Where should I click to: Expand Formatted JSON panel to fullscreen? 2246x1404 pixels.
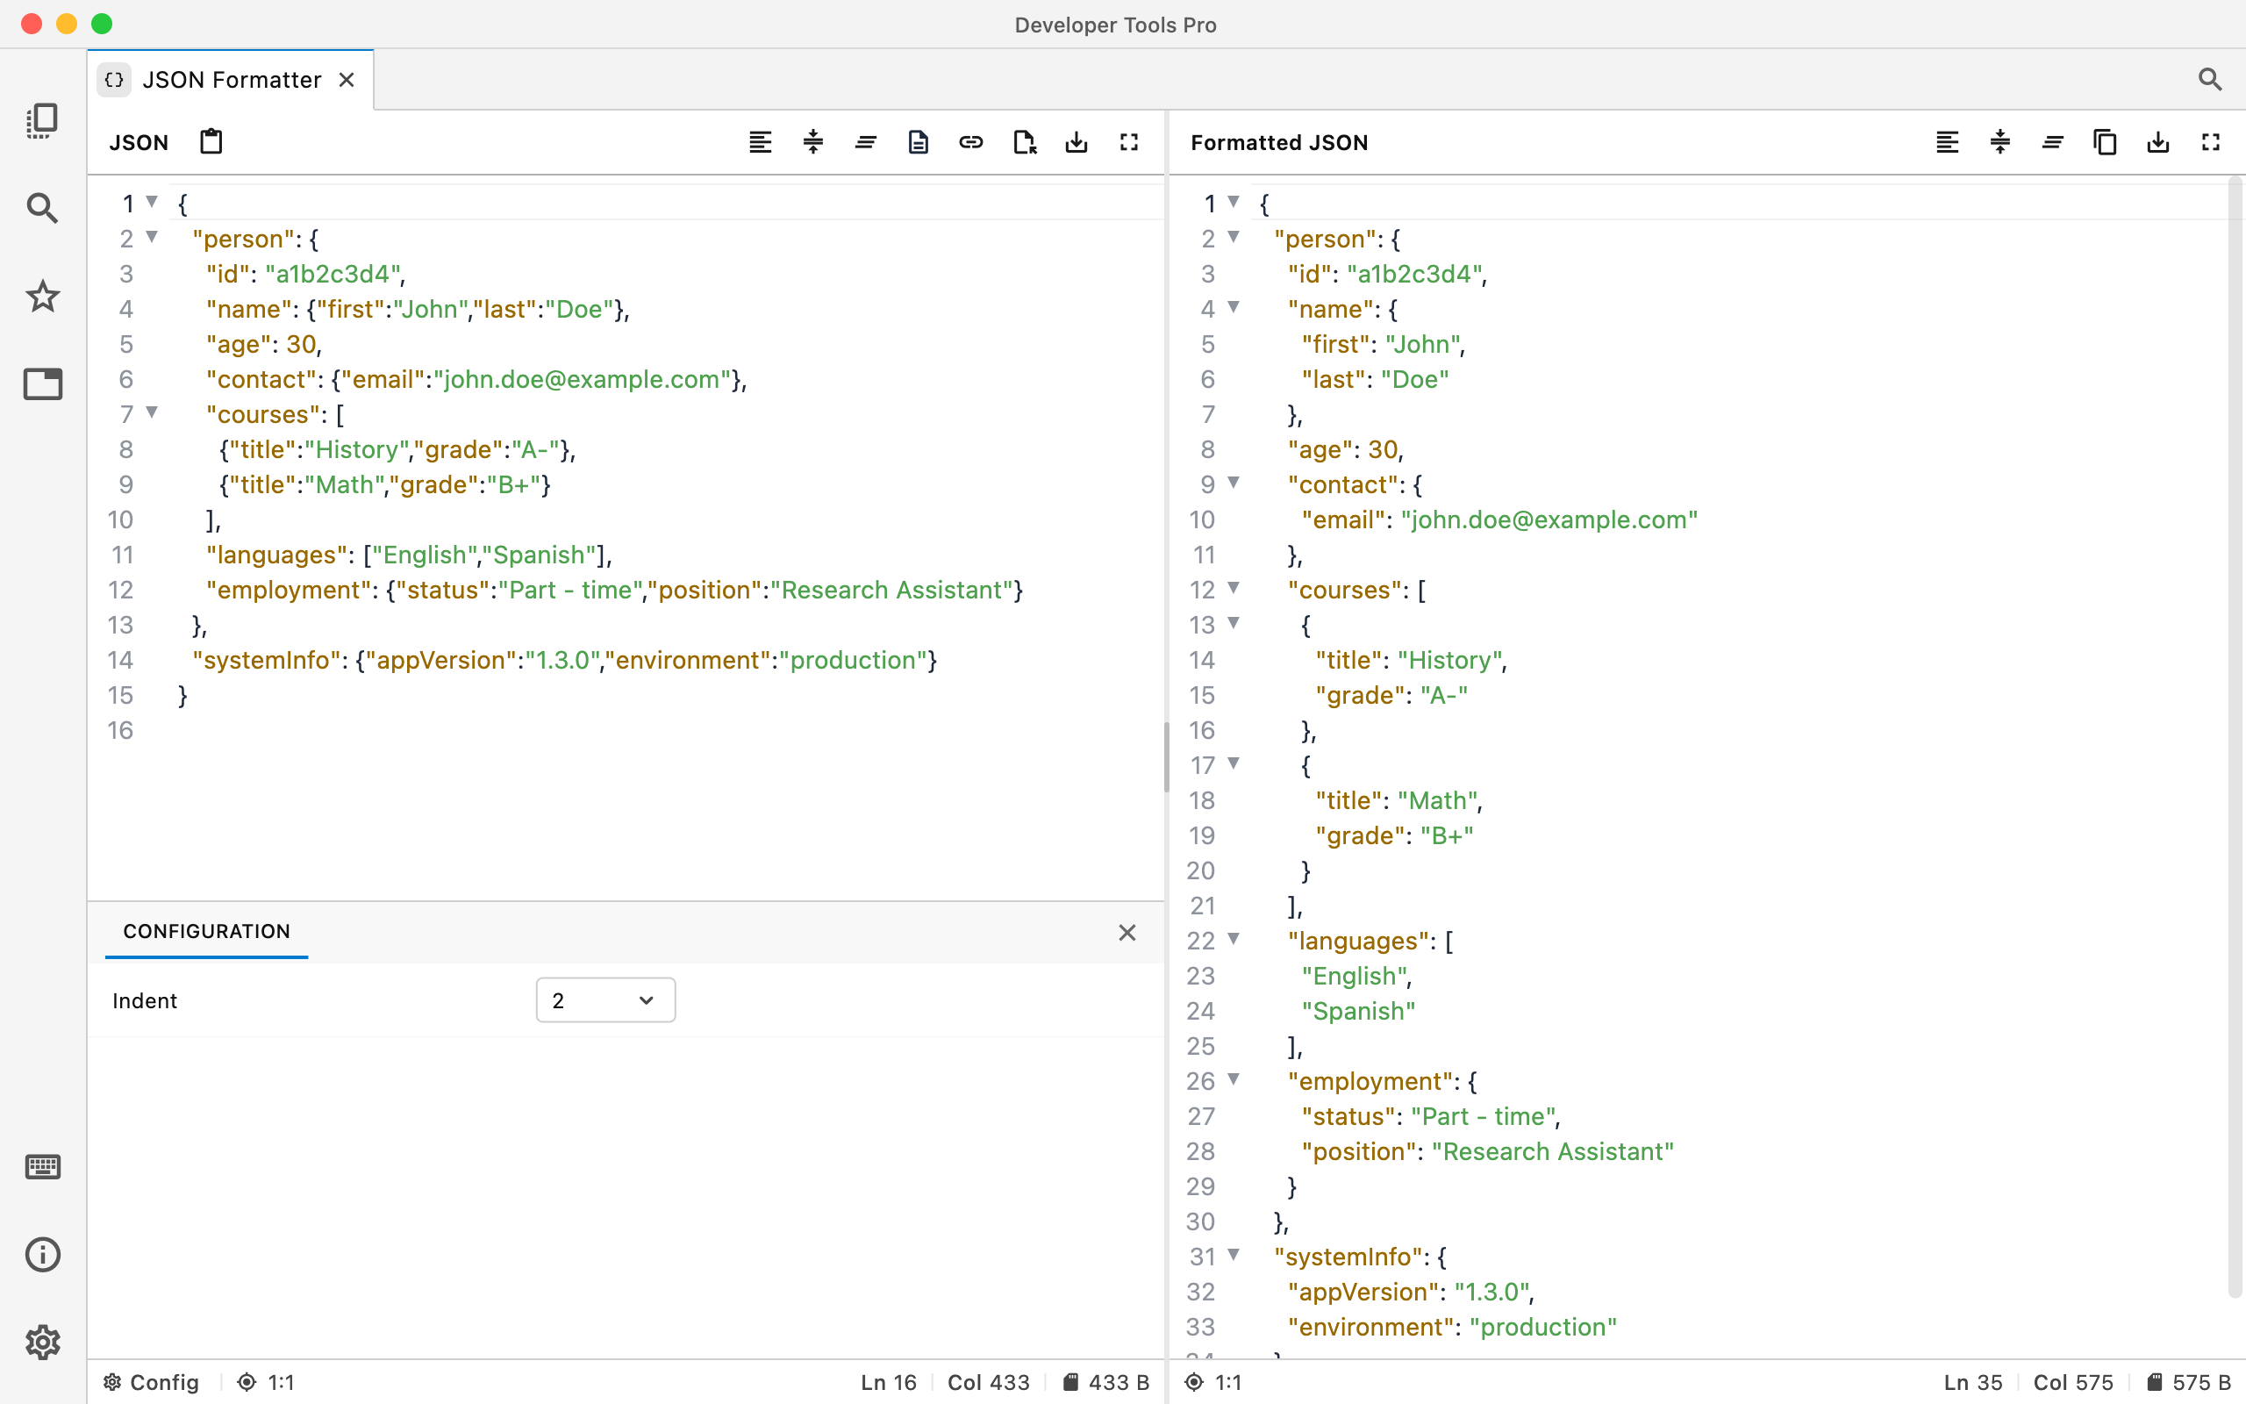tap(2211, 142)
